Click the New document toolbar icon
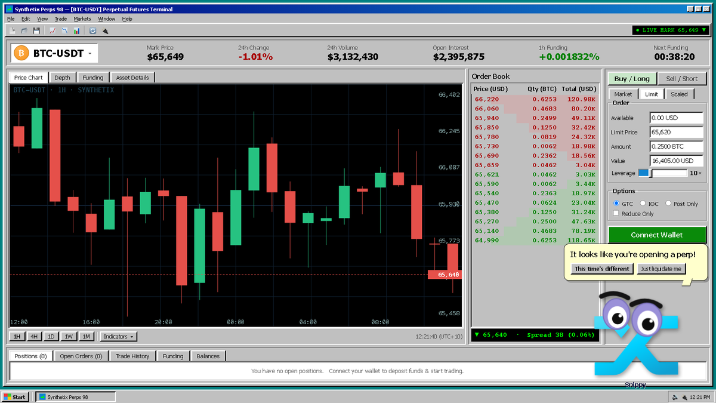 pyautogui.click(x=13, y=30)
